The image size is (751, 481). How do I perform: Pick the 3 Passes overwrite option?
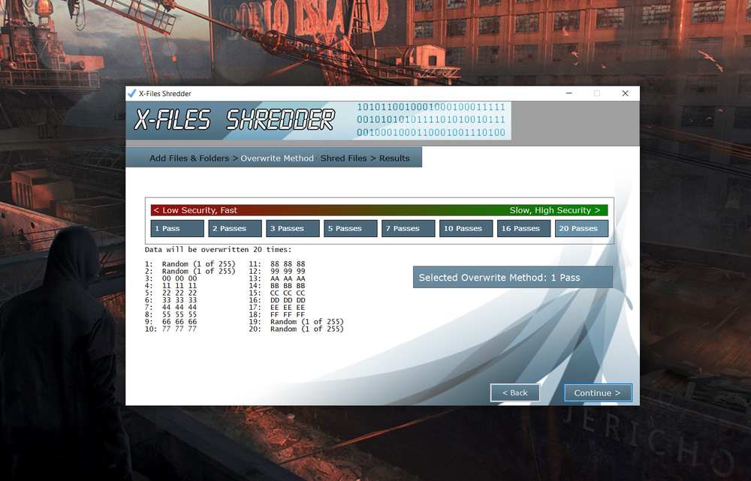click(x=293, y=229)
